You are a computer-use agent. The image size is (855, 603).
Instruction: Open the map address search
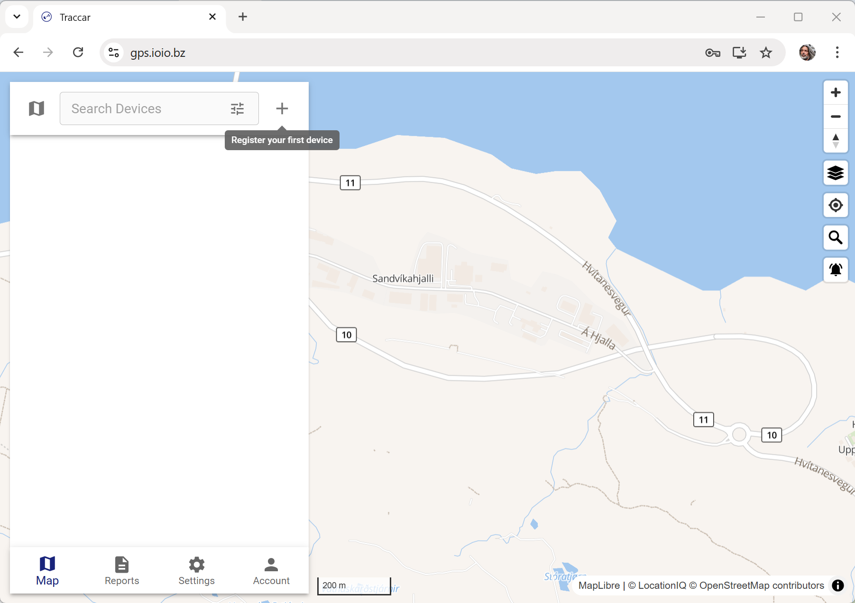(836, 237)
